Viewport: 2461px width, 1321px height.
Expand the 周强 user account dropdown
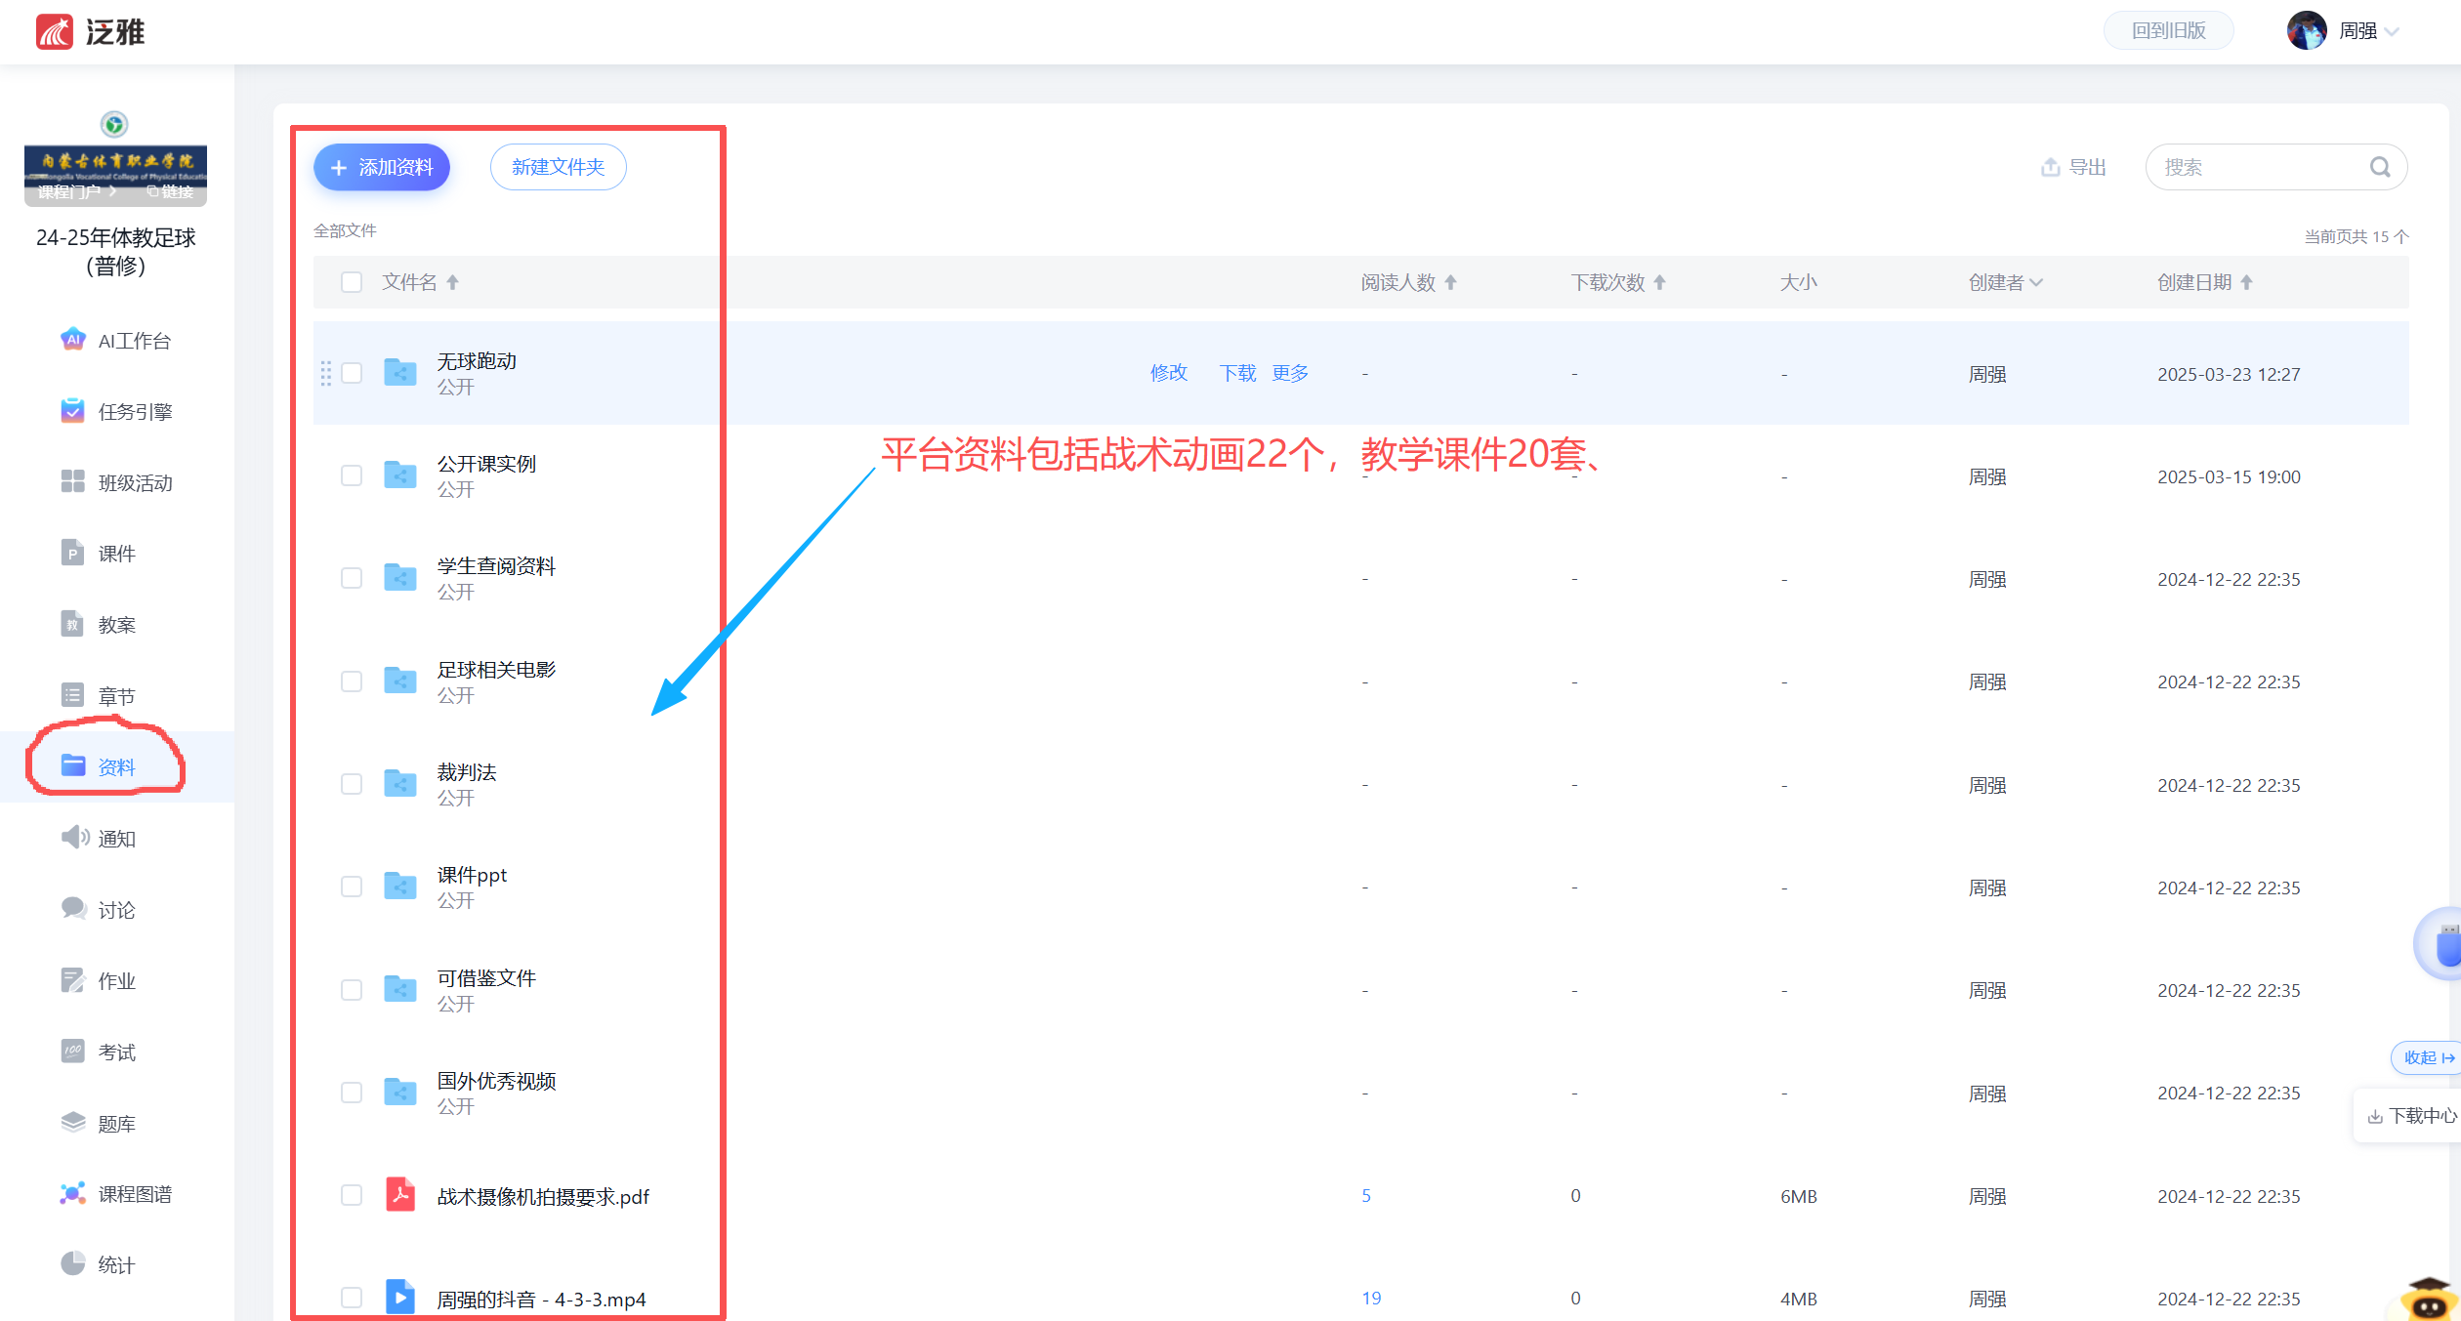coord(2392,31)
